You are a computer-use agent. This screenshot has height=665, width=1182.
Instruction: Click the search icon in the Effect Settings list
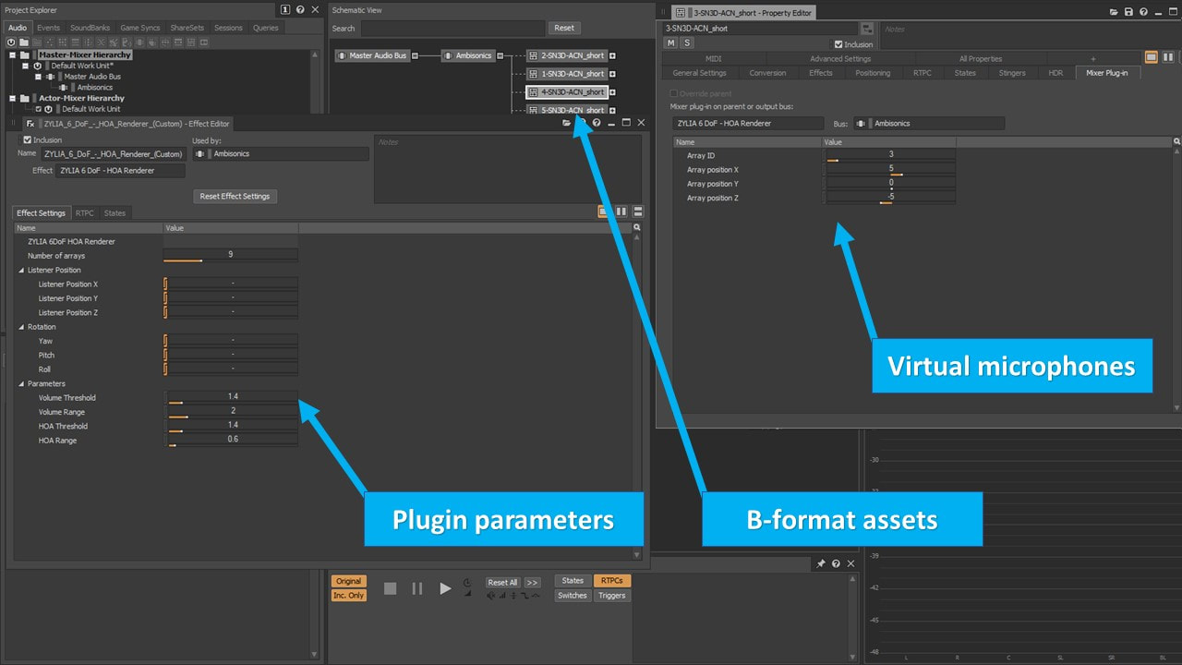click(636, 227)
